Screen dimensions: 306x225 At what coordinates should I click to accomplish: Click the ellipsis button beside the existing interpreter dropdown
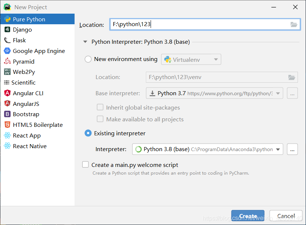pyautogui.click(x=292, y=149)
